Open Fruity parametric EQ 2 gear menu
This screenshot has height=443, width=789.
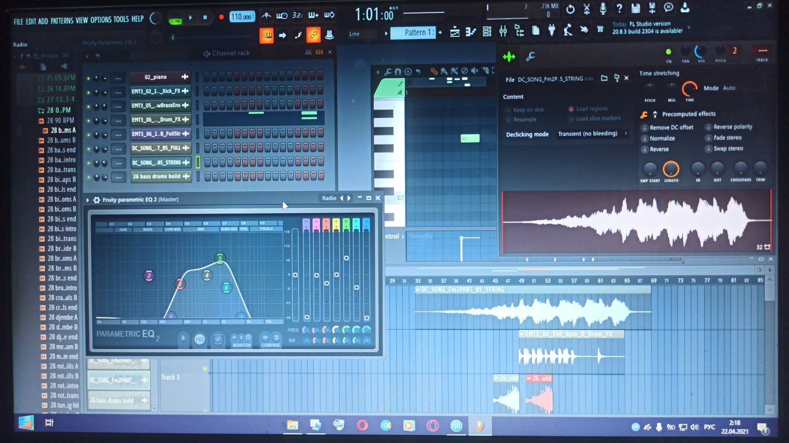pyautogui.click(x=97, y=200)
